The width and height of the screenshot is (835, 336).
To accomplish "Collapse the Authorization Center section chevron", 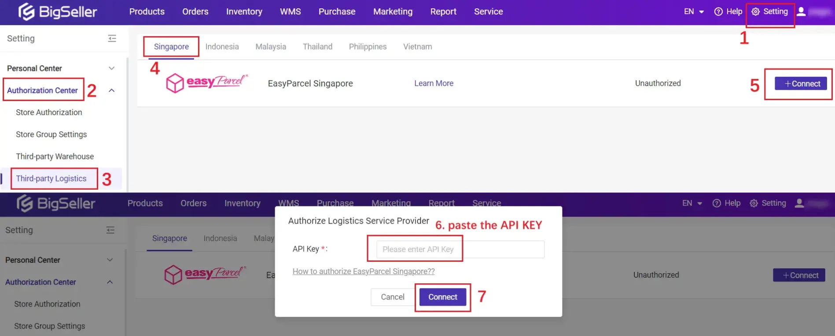I will [111, 90].
